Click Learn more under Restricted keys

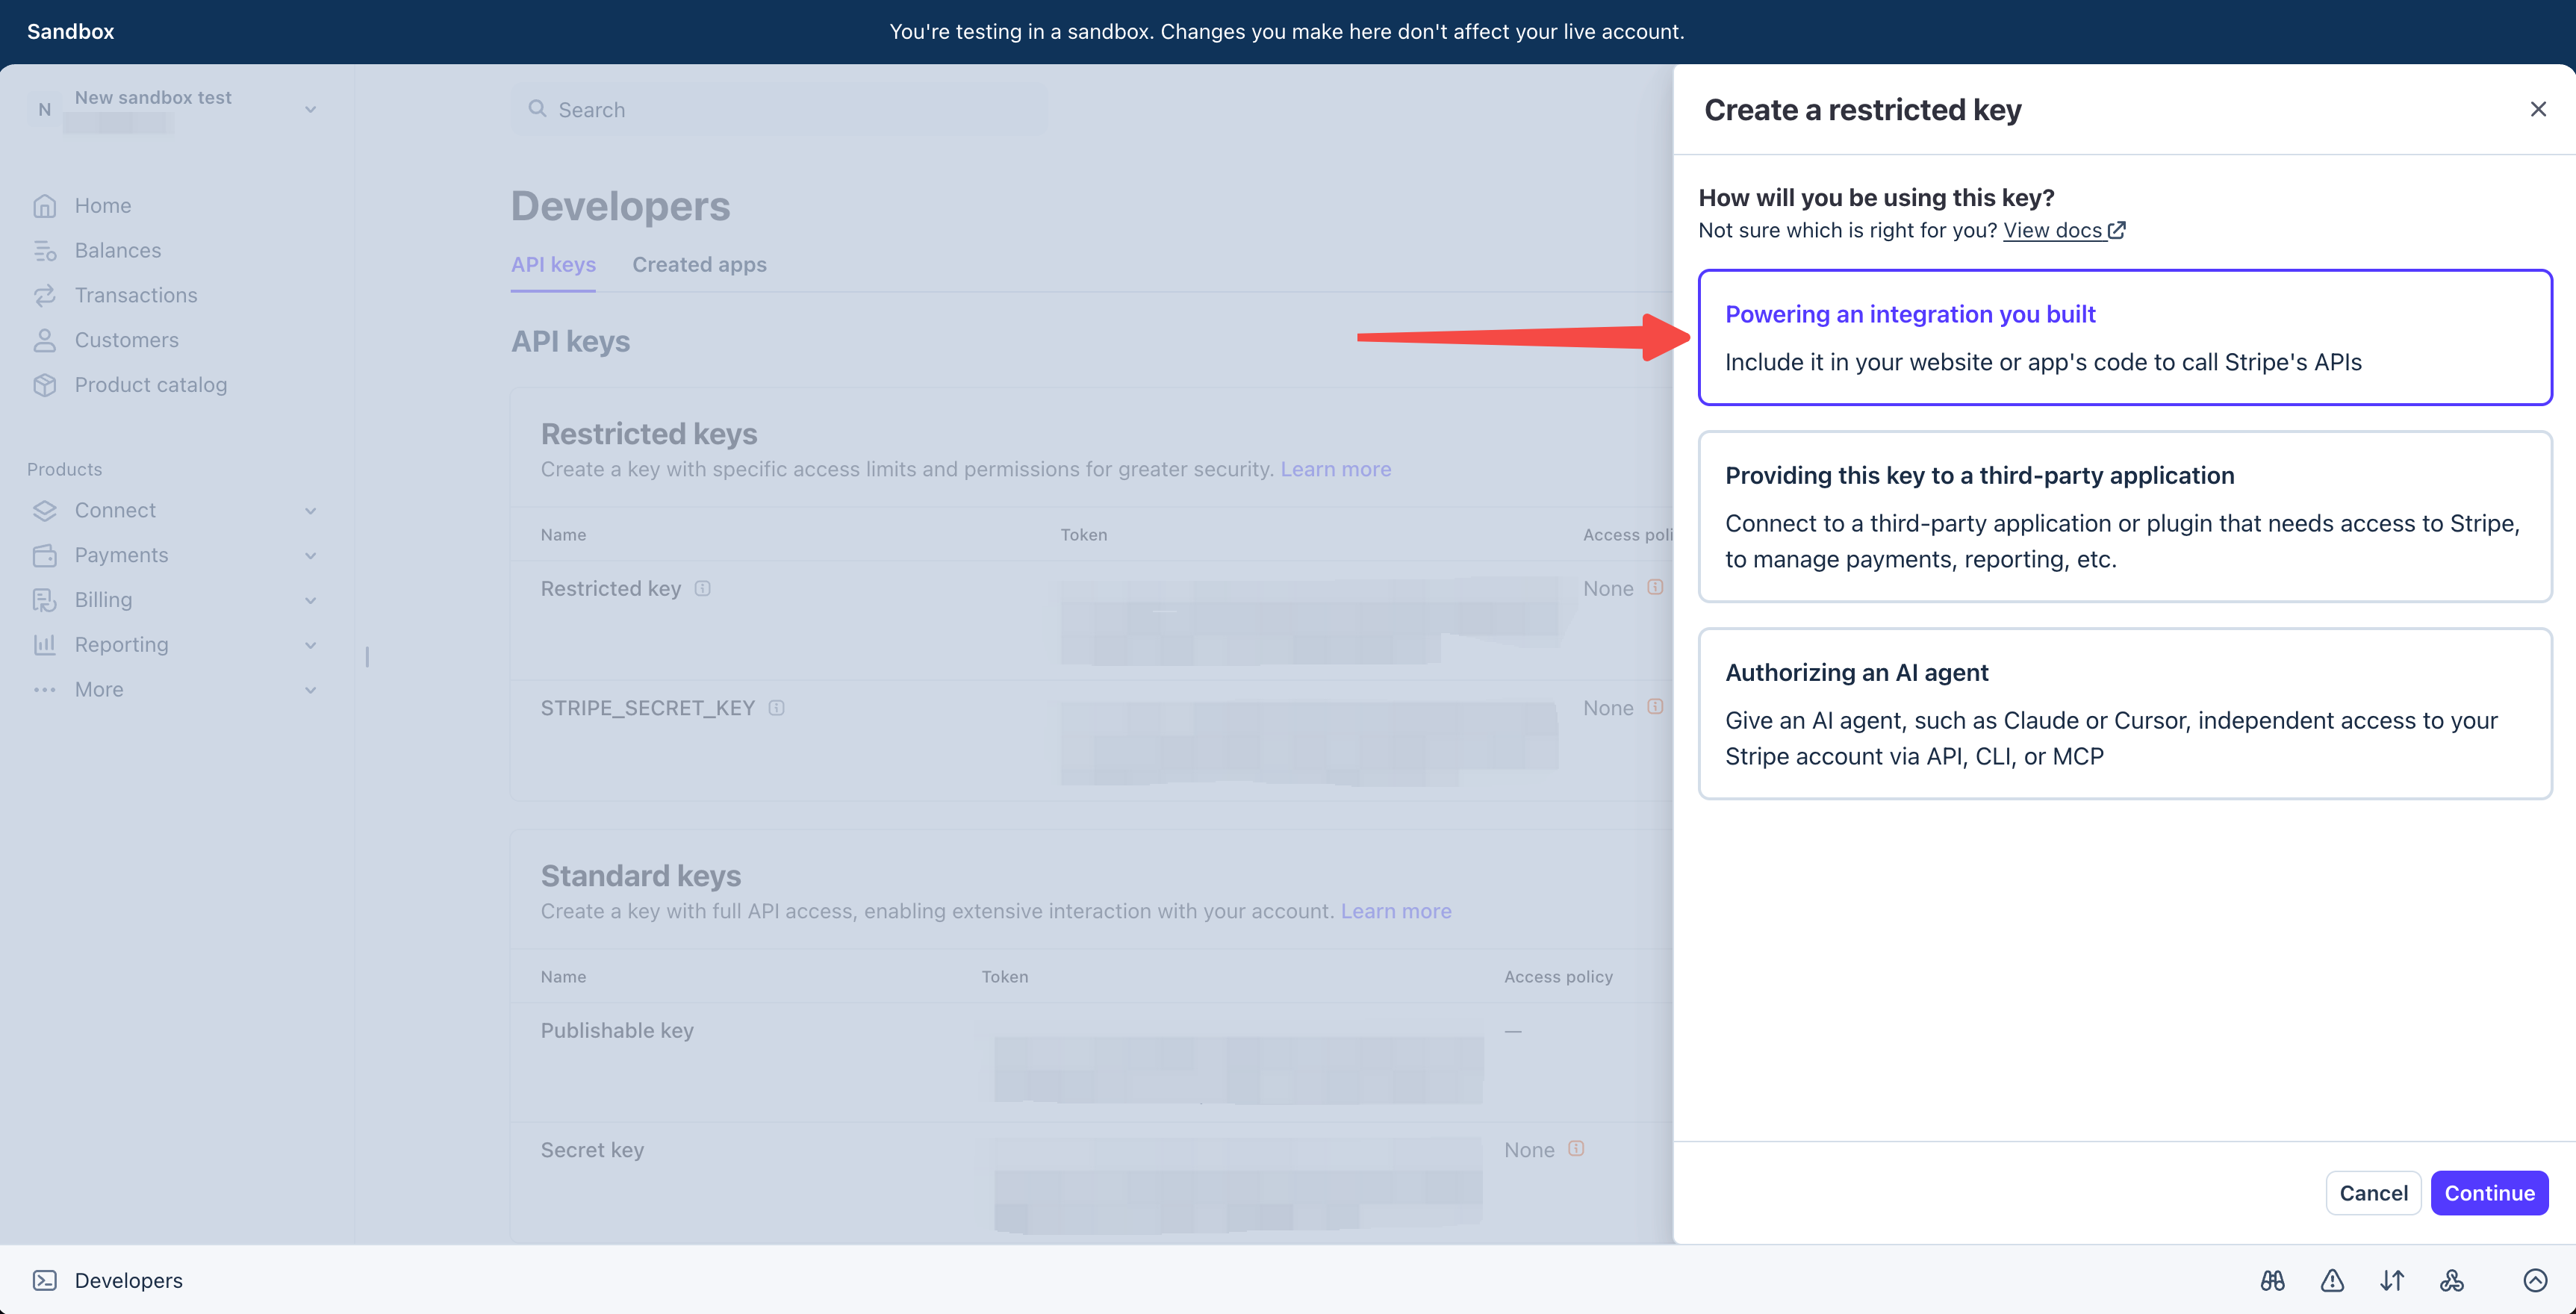coord(1335,469)
